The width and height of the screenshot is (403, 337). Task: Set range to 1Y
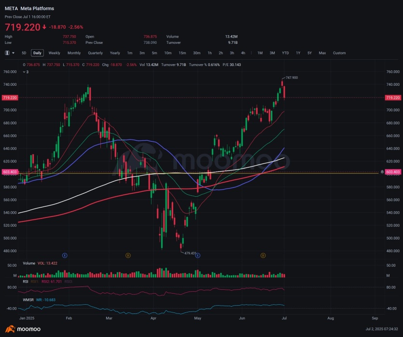298,53
